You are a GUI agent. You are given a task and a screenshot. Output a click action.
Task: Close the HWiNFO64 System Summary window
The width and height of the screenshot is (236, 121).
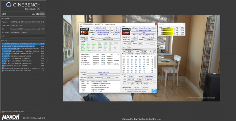click(x=156, y=24)
